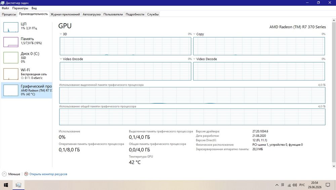Click the Использование 0% value
The width and height of the screenshot is (336, 190).
62,137
